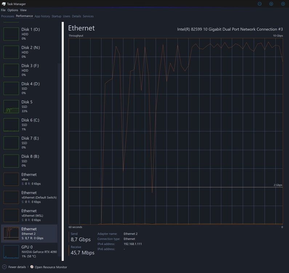Select Disk 7 (E:) graph thumbnail
Viewport: 289px width, 273px height.
click(11, 143)
